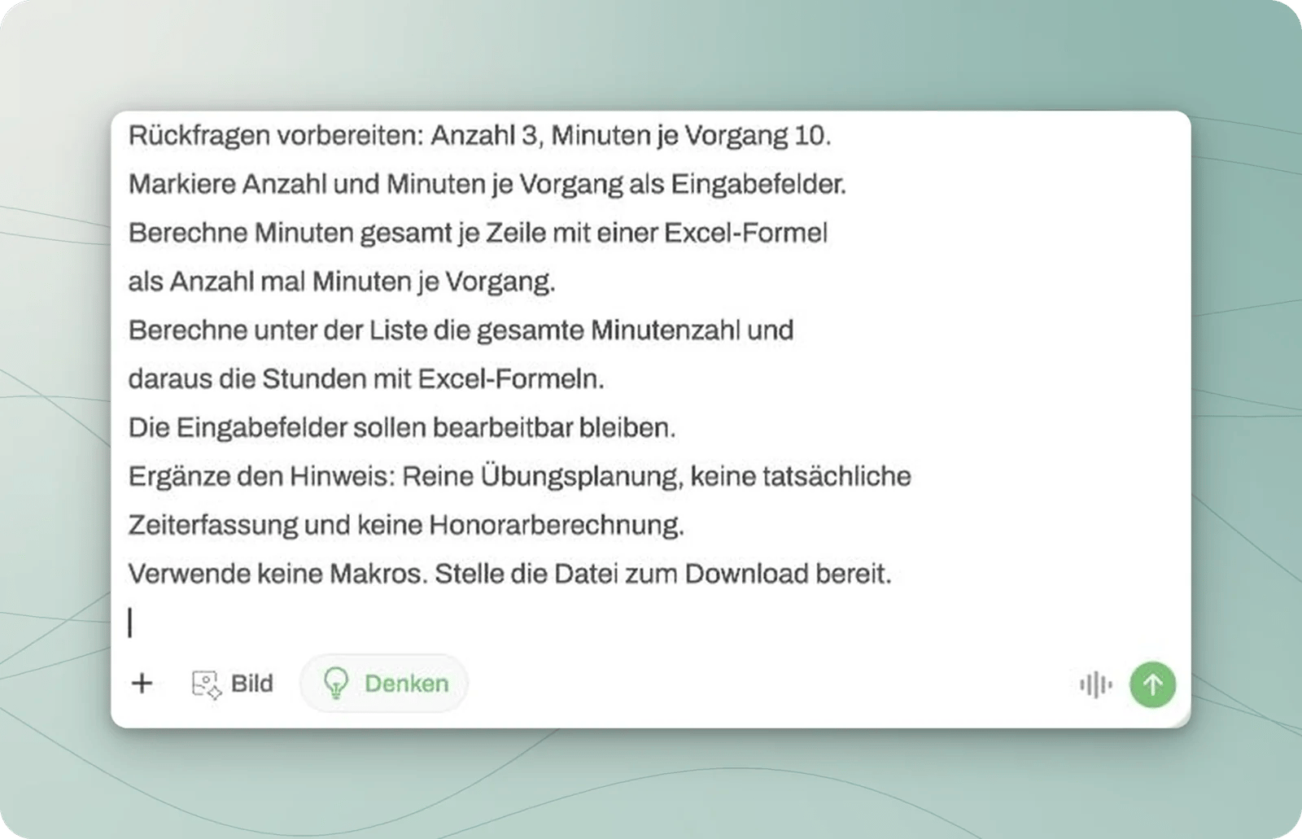Click the line 'Berechne unter der Liste die gesamte Minutenzahl und'
Viewport: 1302px width, 839px height.
click(461, 330)
